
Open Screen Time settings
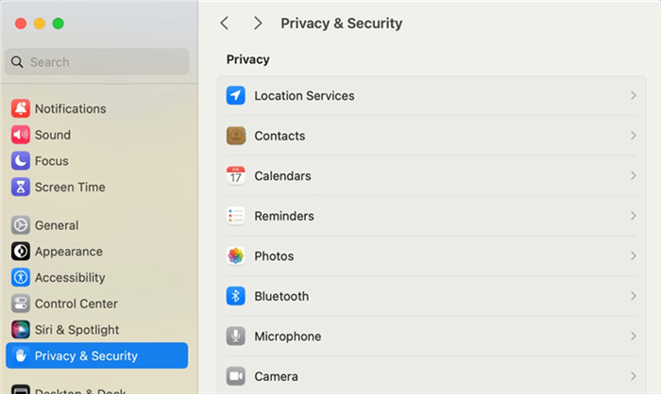69,188
